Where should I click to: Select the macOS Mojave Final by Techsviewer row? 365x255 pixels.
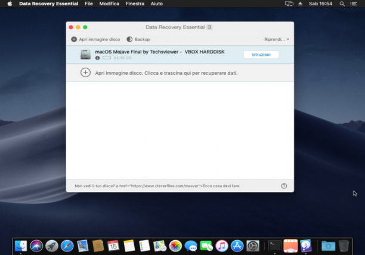[180, 55]
